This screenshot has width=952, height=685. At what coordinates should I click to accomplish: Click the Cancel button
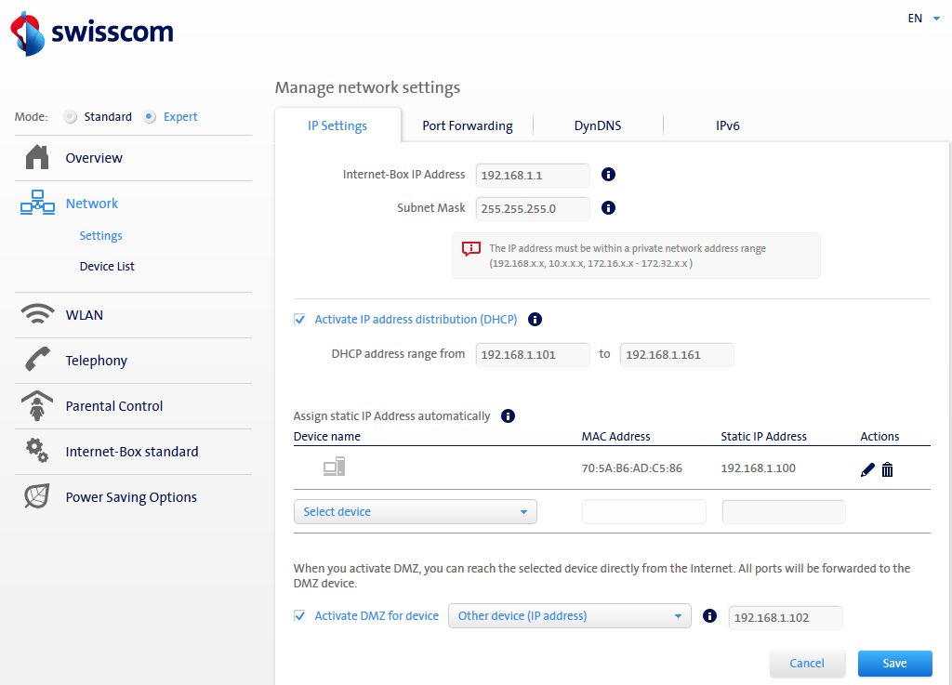806,663
